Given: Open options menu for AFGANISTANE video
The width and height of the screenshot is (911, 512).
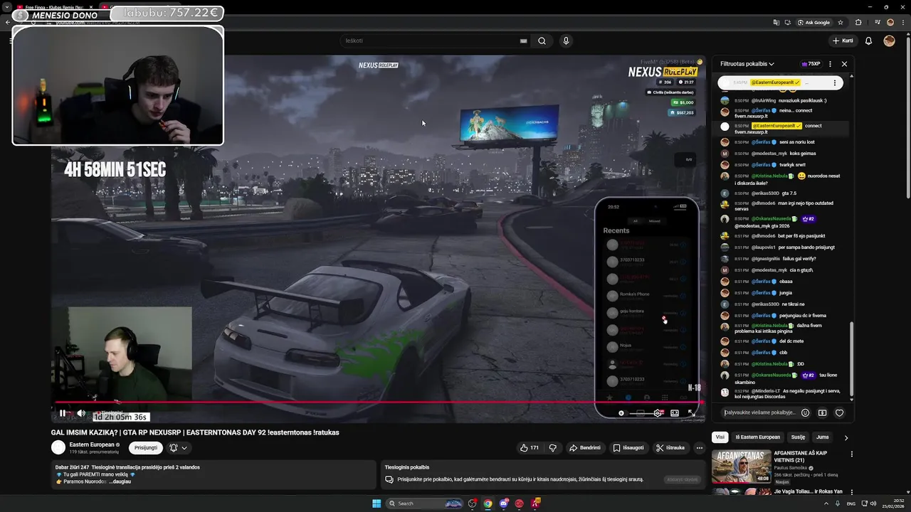Looking at the screenshot, I should (851, 454).
